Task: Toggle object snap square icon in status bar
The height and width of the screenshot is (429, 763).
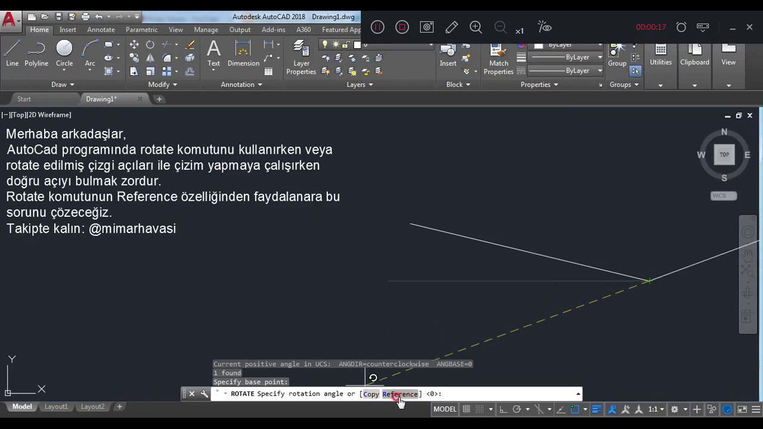Action: [x=575, y=409]
